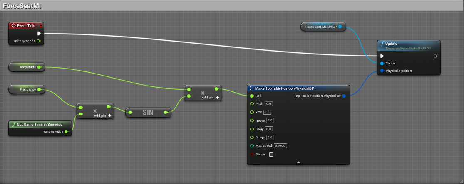Edit the Sway value field
The image size is (464, 184).
click(x=269, y=129)
